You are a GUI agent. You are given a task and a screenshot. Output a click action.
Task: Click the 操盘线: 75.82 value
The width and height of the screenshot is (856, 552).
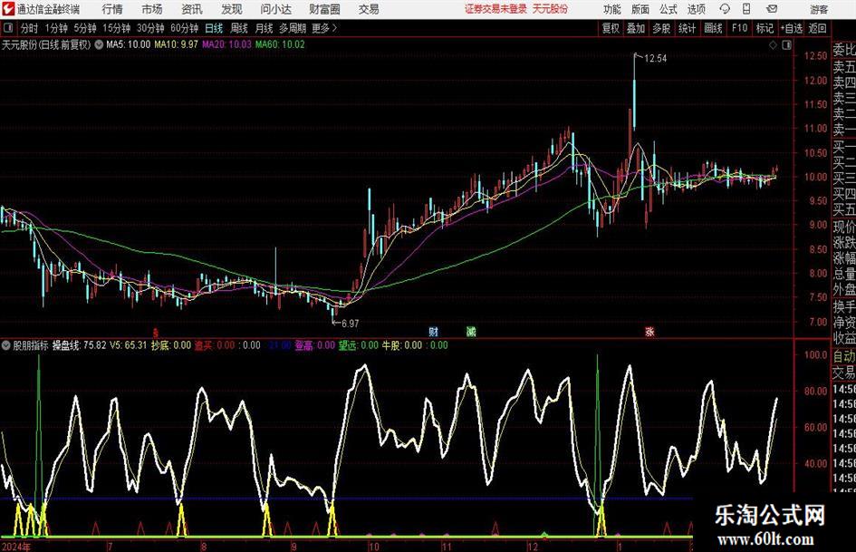pos(79,345)
